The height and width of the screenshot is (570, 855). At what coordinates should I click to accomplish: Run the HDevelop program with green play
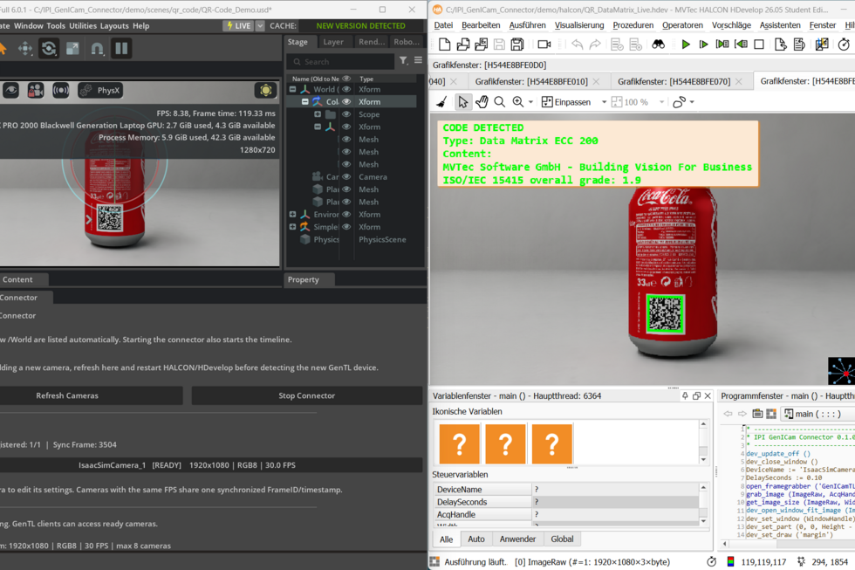[x=686, y=45]
